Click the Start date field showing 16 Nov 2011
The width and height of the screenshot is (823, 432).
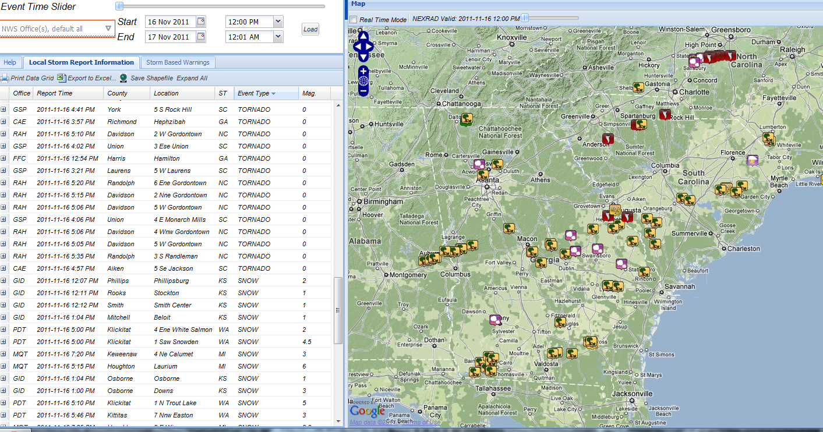pyautogui.click(x=170, y=22)
